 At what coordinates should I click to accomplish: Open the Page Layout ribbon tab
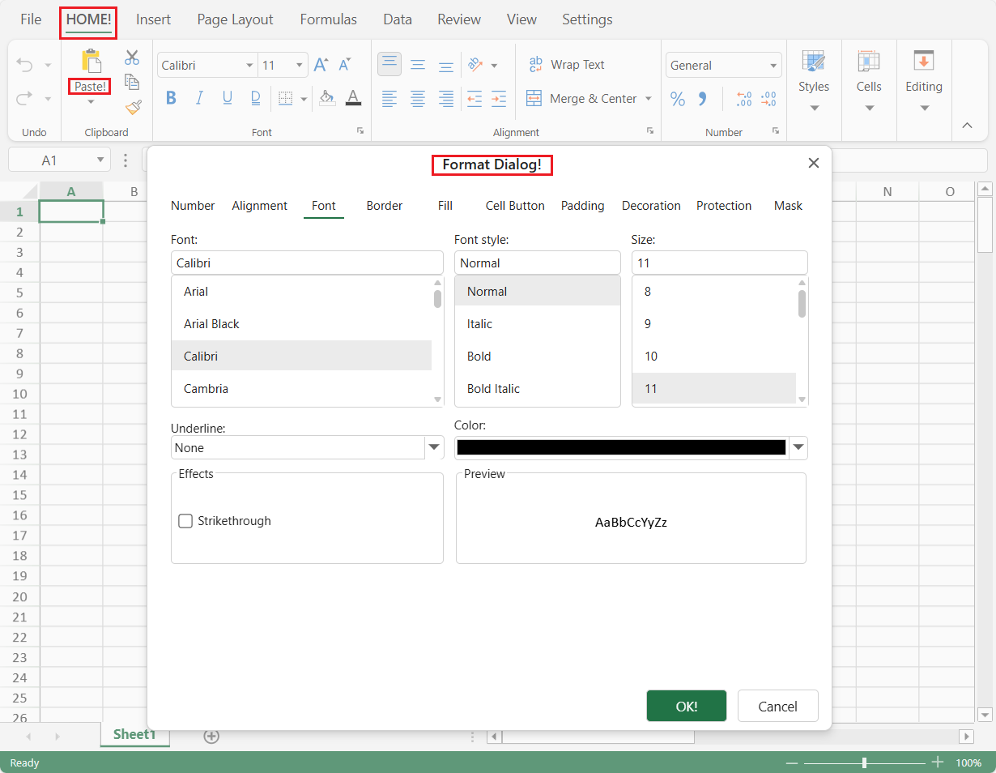click(x=235, y=19)
